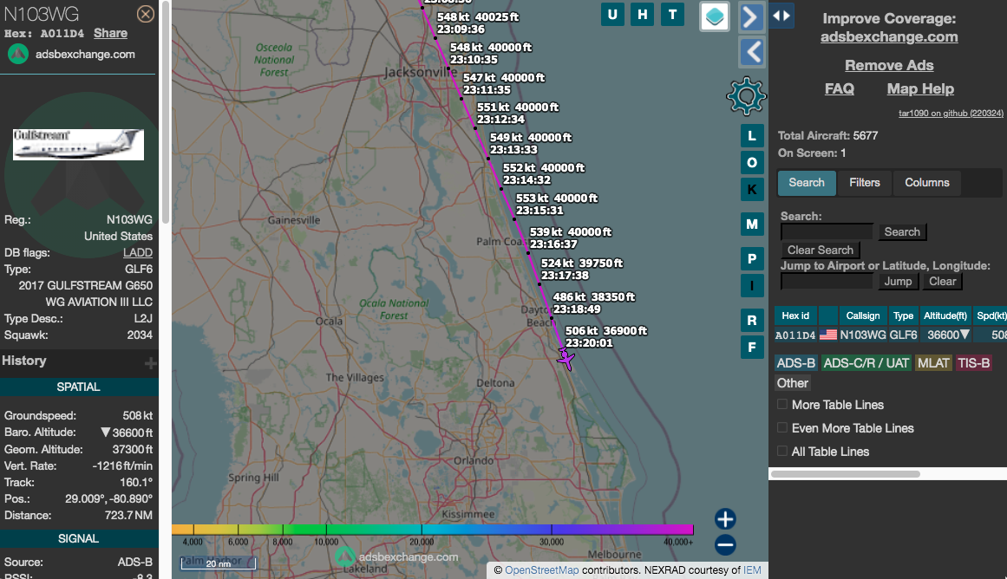Toggle the M map option button
The height and width of the screenshot is (579, 1007).
[x=752, y=224]
